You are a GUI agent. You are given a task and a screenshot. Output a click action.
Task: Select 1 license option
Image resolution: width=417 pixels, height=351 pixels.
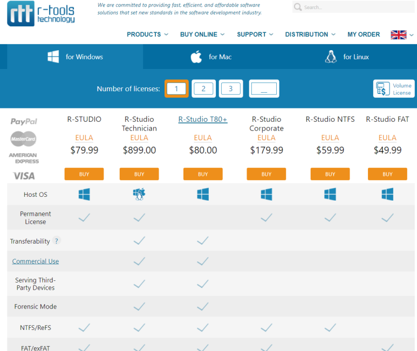[176, 88]
